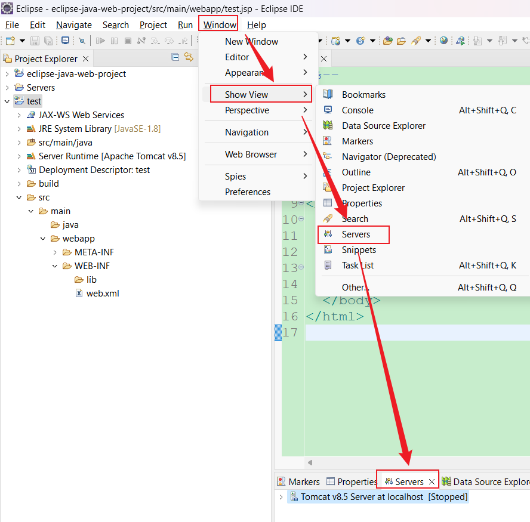Close the Servers view tab
This screenshot has height=522, width=530.
(432, 482)
